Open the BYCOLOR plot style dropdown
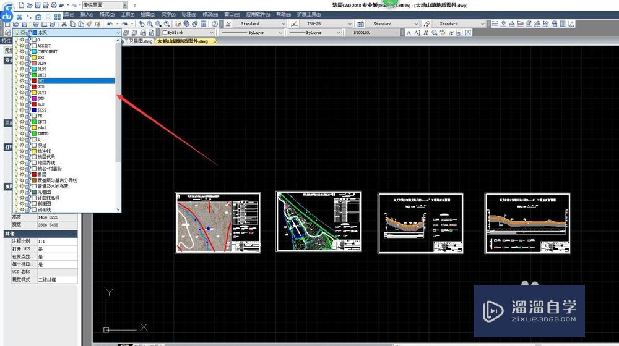 (x=396, y=33)
